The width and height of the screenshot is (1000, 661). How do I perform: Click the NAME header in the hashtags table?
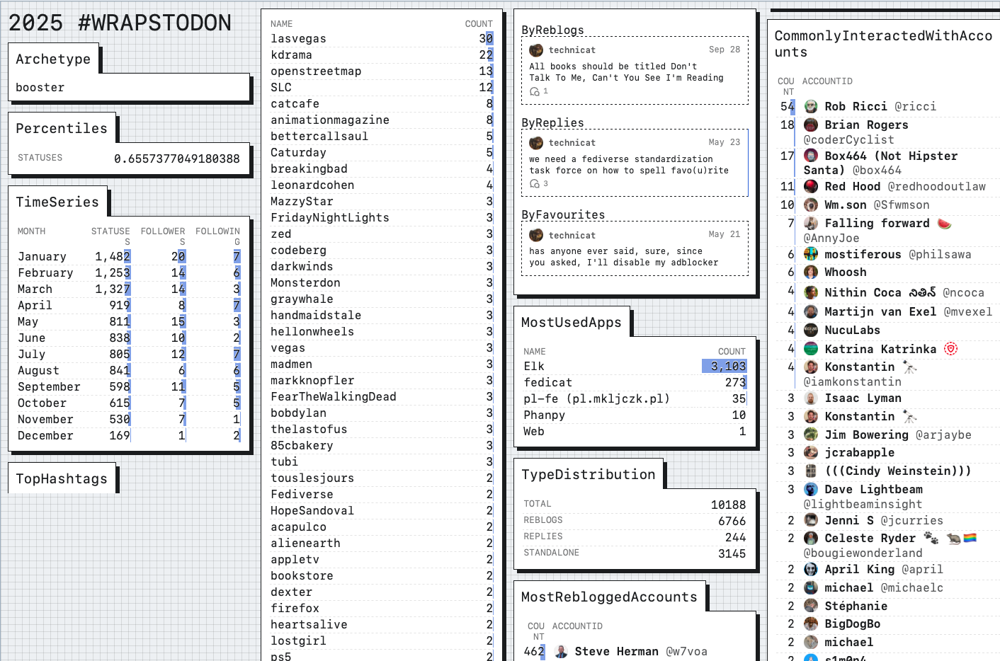pyautogui.click(x=281, y=24)
